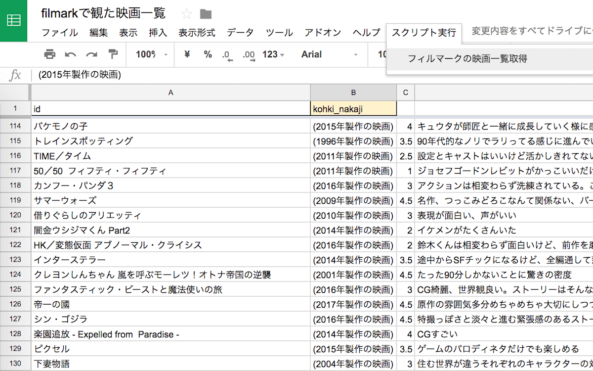Select row 114 header

15,126
